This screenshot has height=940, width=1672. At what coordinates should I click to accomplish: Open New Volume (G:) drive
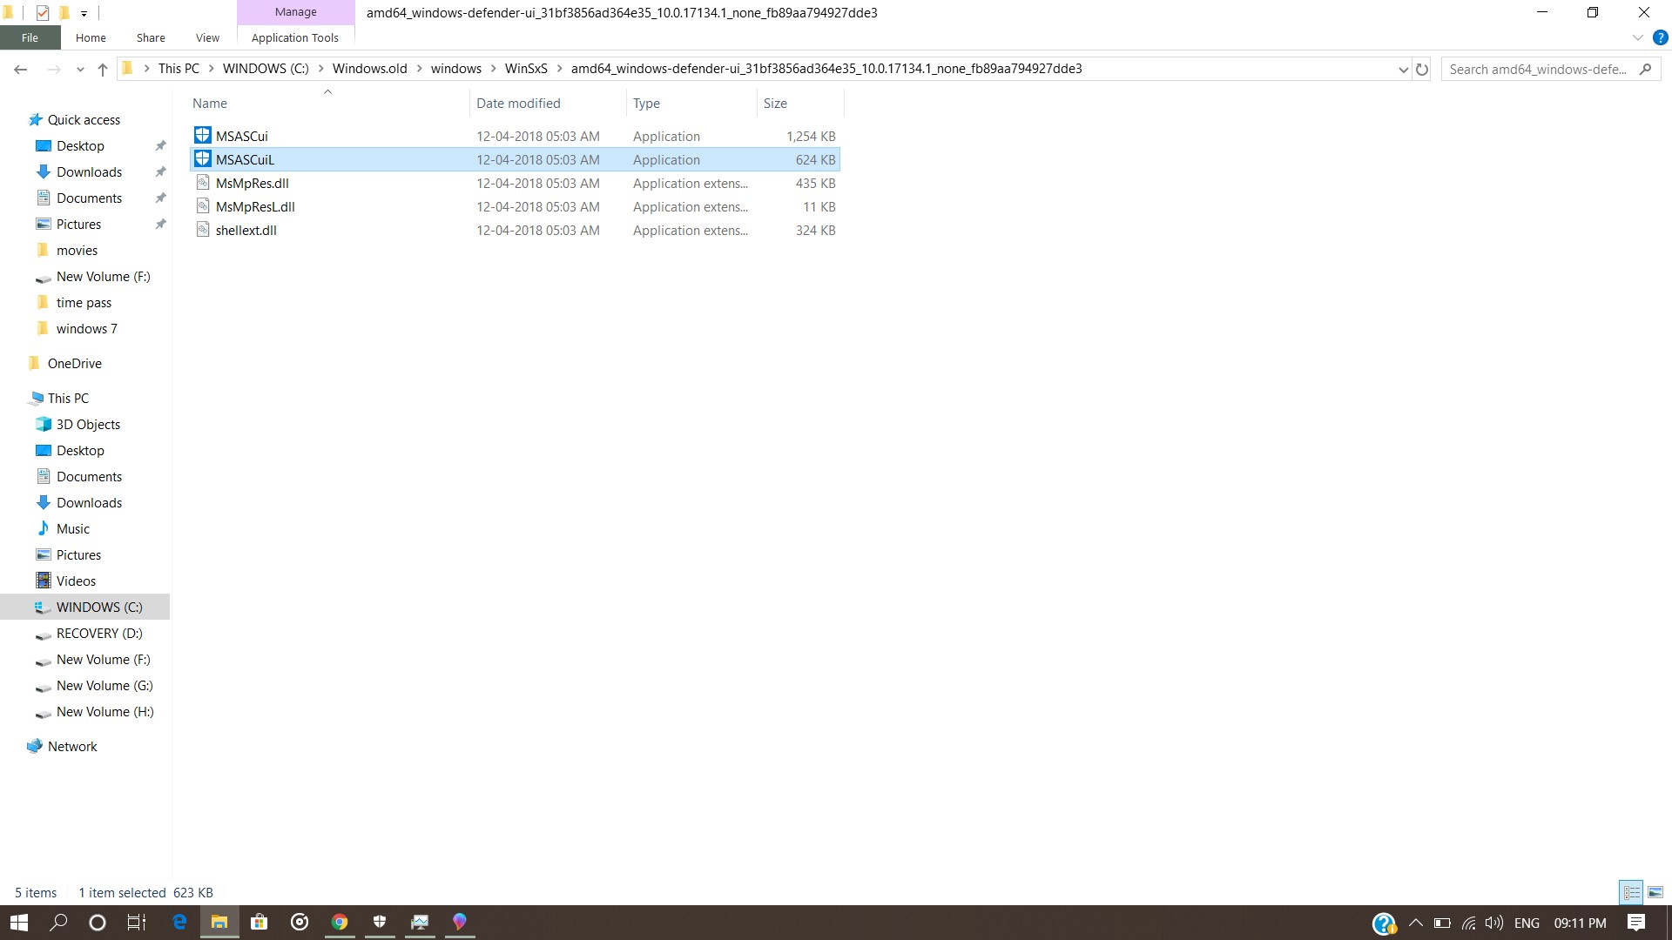(104, 686)
